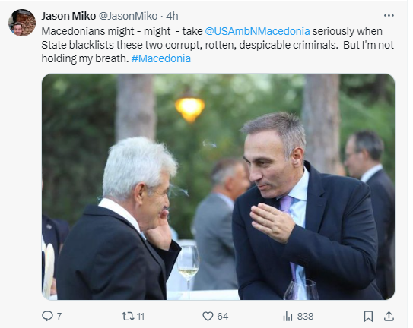Click the like count 64
The width and height of the screenshot is (413, 328).
pyautogui.click(x=223, y=316)
